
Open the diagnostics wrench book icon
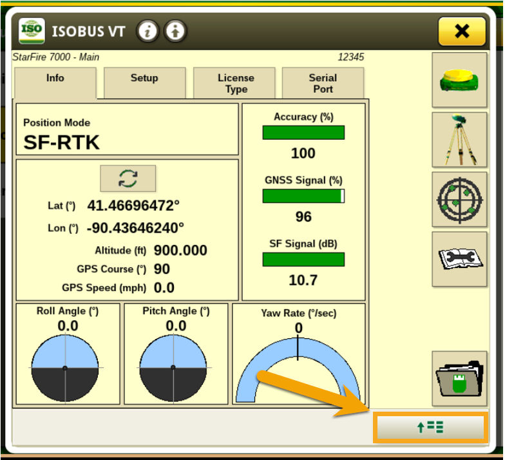click(459, 259)
